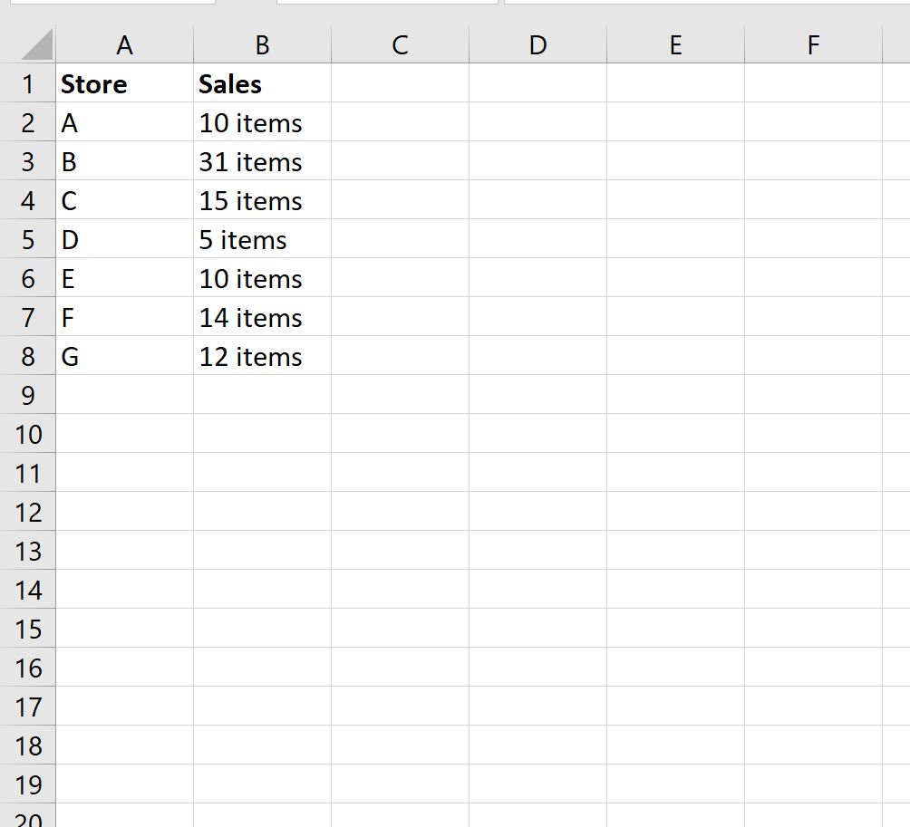Image resolution: width=910 pixels, height=827 pixels.
Task: Select row number 5
Action: tap(29, 239)
